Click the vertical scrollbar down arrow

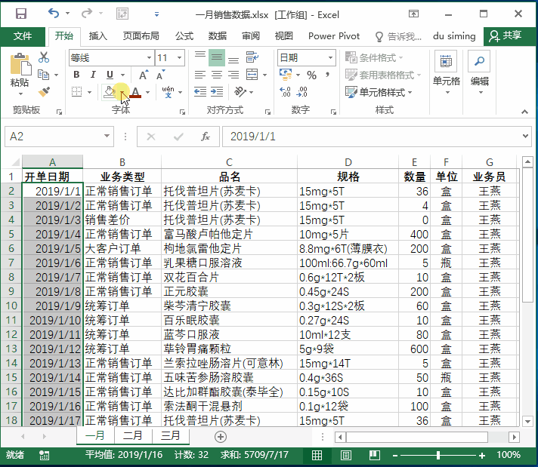coord(527,421)
